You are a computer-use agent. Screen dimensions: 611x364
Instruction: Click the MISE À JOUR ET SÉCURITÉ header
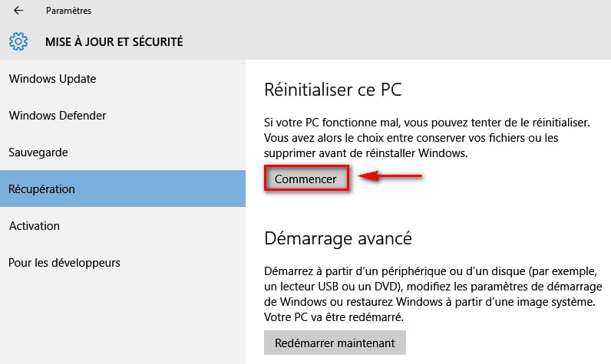click(114, 41)
